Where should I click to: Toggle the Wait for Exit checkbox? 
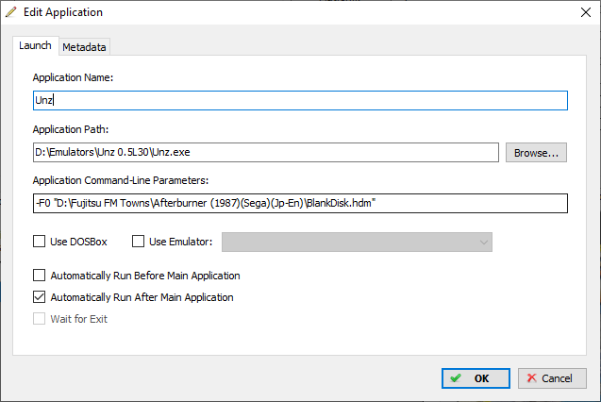[x=39, y=318]
